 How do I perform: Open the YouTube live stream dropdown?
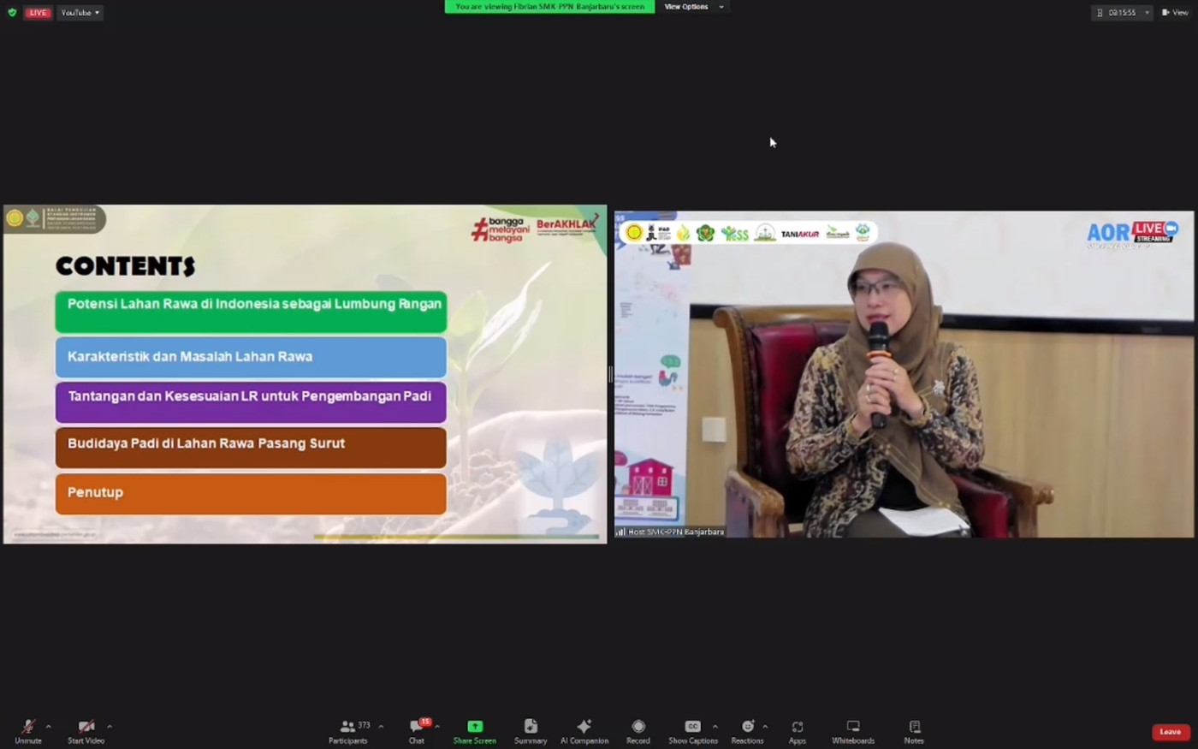pyautogui.click(x=80, y=13)
